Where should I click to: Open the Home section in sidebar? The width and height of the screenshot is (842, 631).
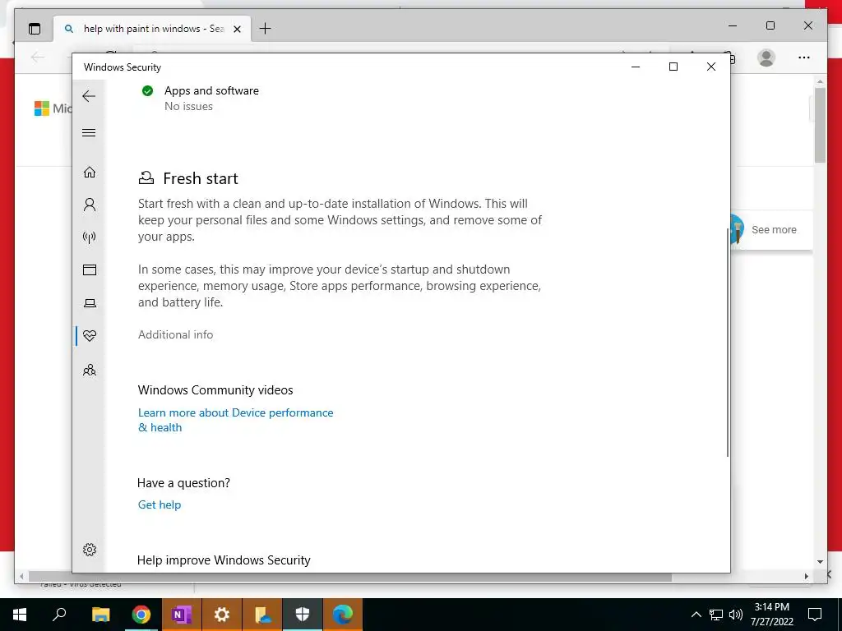pos(90,172)
